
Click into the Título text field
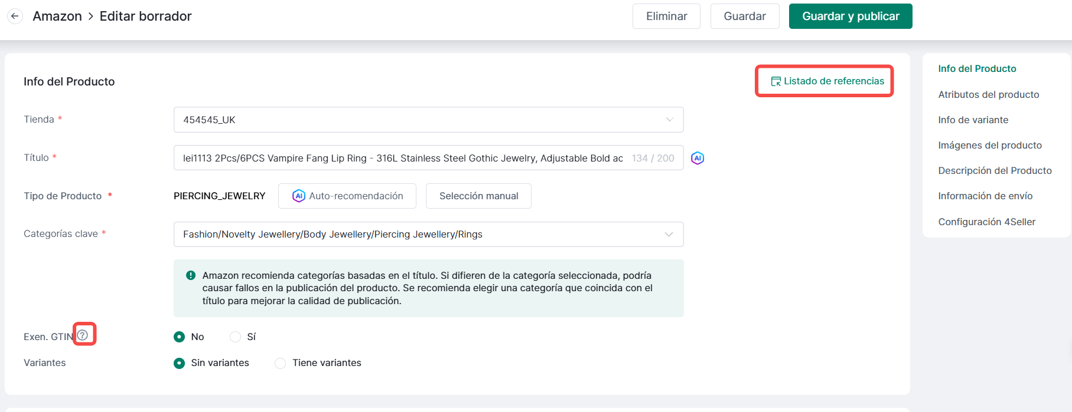pos(402,158)
